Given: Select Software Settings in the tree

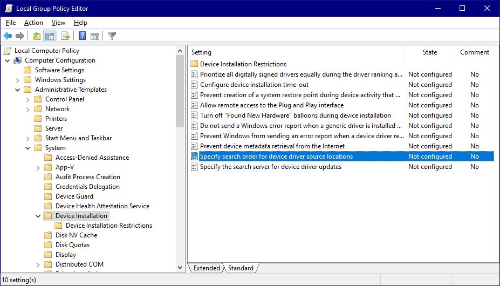Looking at the screenshot, I should pyautogui.click(x=60, y=70).
